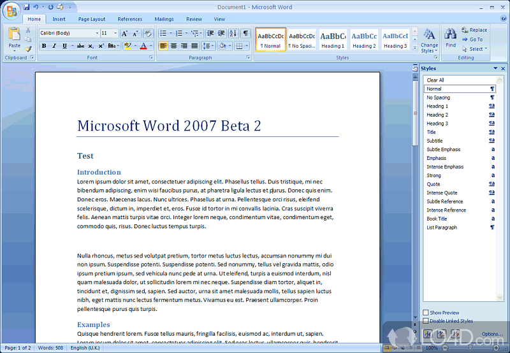Apply red font color swatch
This screenshot has height=353, width=510.
pyautogui.click(x=143, y=46)
